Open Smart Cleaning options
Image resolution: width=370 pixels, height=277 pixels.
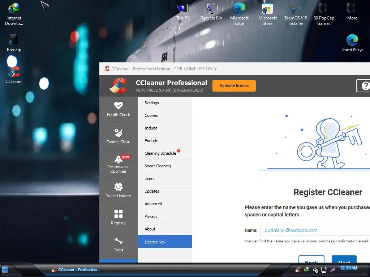[165, 166]
